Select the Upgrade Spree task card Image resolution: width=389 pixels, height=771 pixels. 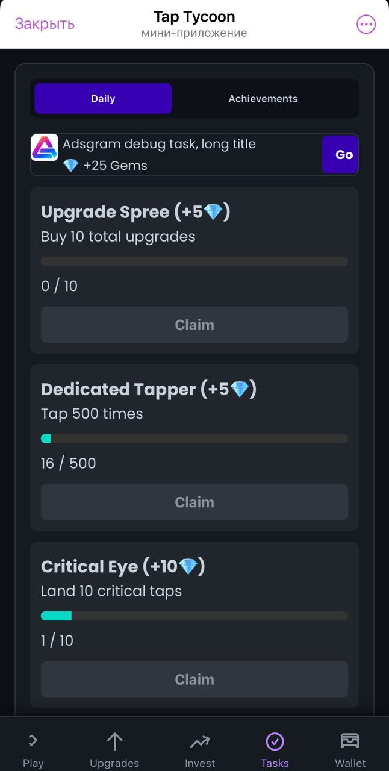click(x=194, y=270)
